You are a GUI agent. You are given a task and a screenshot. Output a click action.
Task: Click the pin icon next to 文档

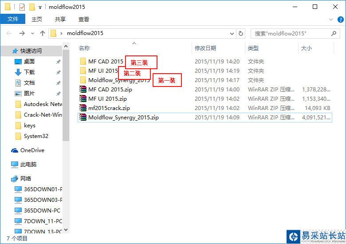point(58,83)
